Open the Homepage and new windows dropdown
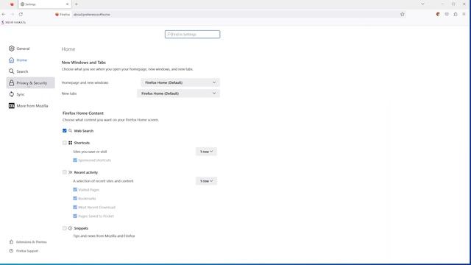This screenshot has height=265, width=471. click(180, 82)
